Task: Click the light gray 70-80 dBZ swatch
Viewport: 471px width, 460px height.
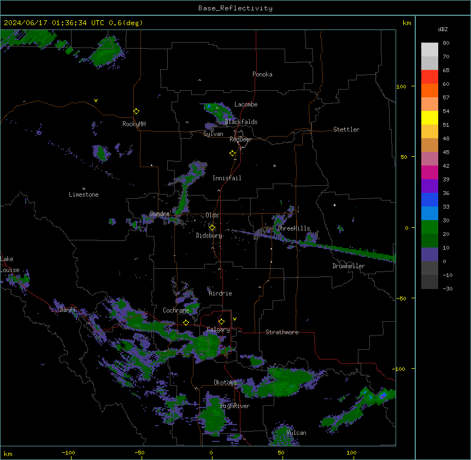Action: pyautogui.click(x=429, y=50)
